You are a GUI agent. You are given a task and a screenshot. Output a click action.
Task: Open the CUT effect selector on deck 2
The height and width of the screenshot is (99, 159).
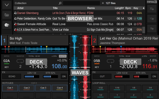click(102, 76)
